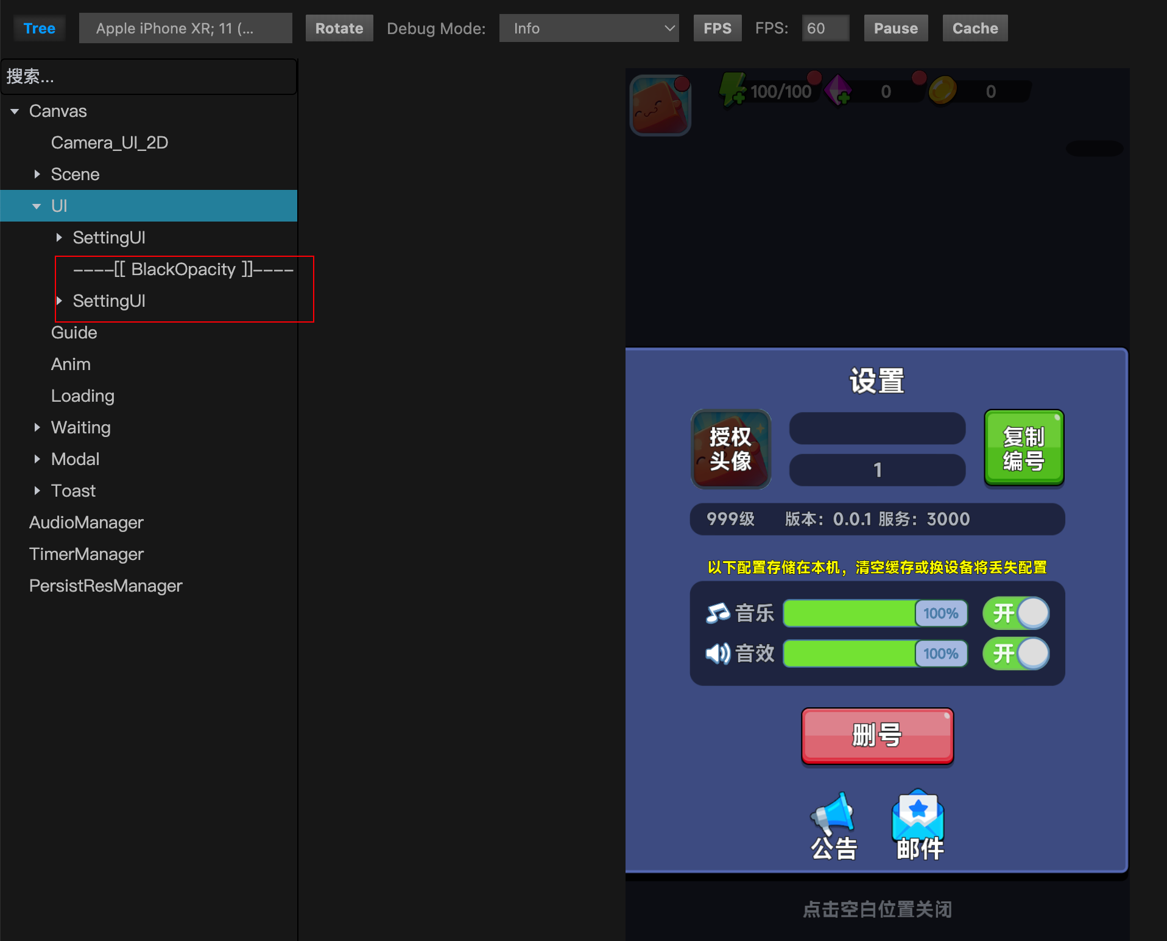Select the Loading tree item
The image size is (1167, 941).
point(83,396)
